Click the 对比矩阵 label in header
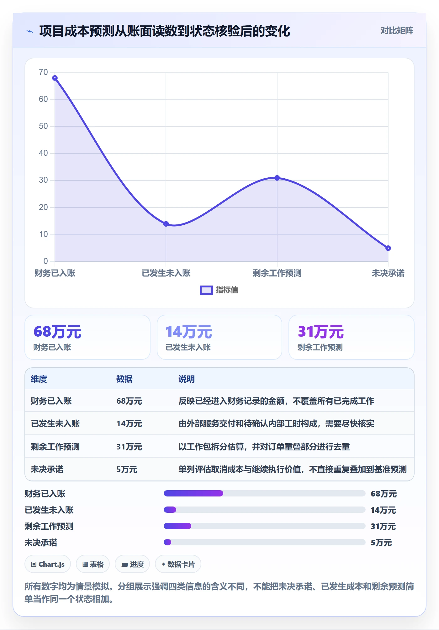Image resolution: width=439 pixels, height=630 pixels. pos(397,30)
